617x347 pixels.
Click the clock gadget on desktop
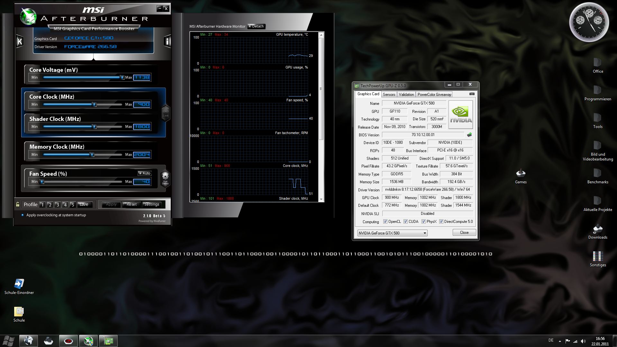pos(589,23)
